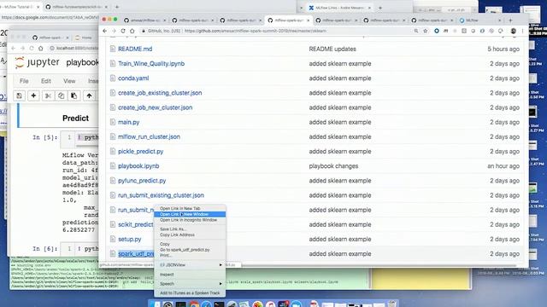This screenshot has height=307, width=547.
Task: Open the Jupyter View menu
Action: point(69,81)
